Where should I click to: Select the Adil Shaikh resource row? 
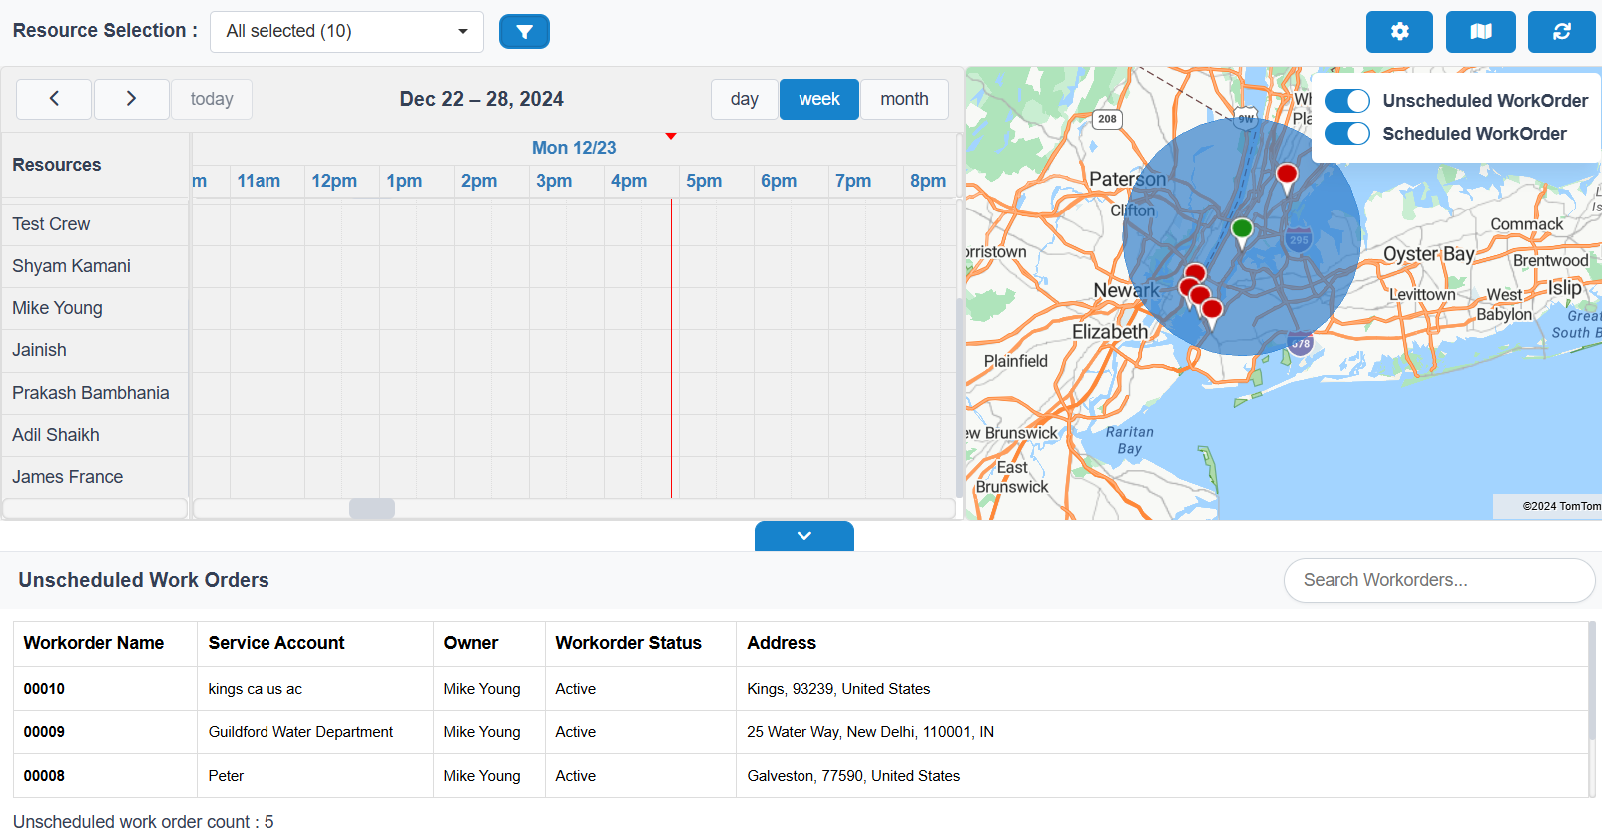tap(95, 435)
